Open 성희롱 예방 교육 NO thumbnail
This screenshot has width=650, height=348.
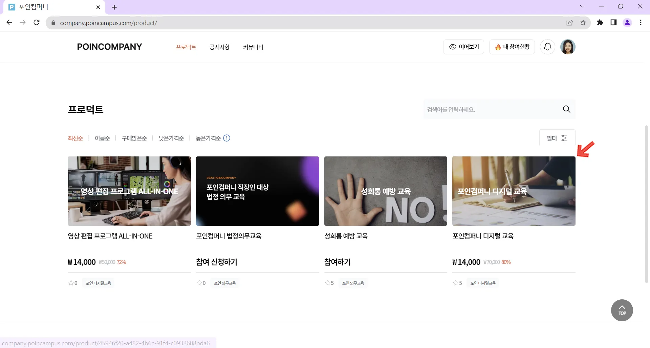point(386,191)
